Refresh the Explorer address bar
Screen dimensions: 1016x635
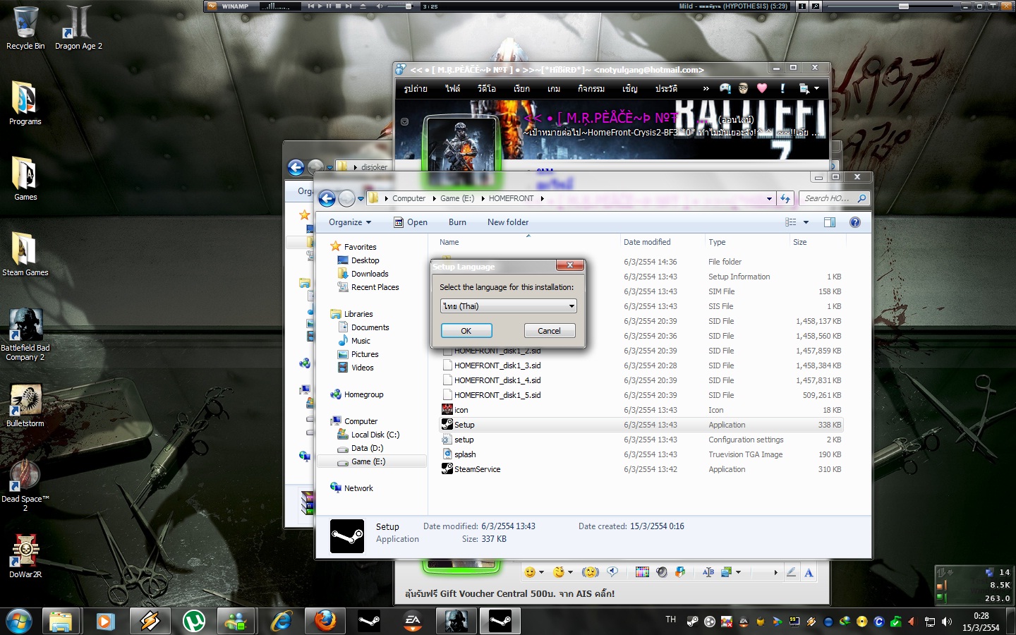[x=785, y=198]
